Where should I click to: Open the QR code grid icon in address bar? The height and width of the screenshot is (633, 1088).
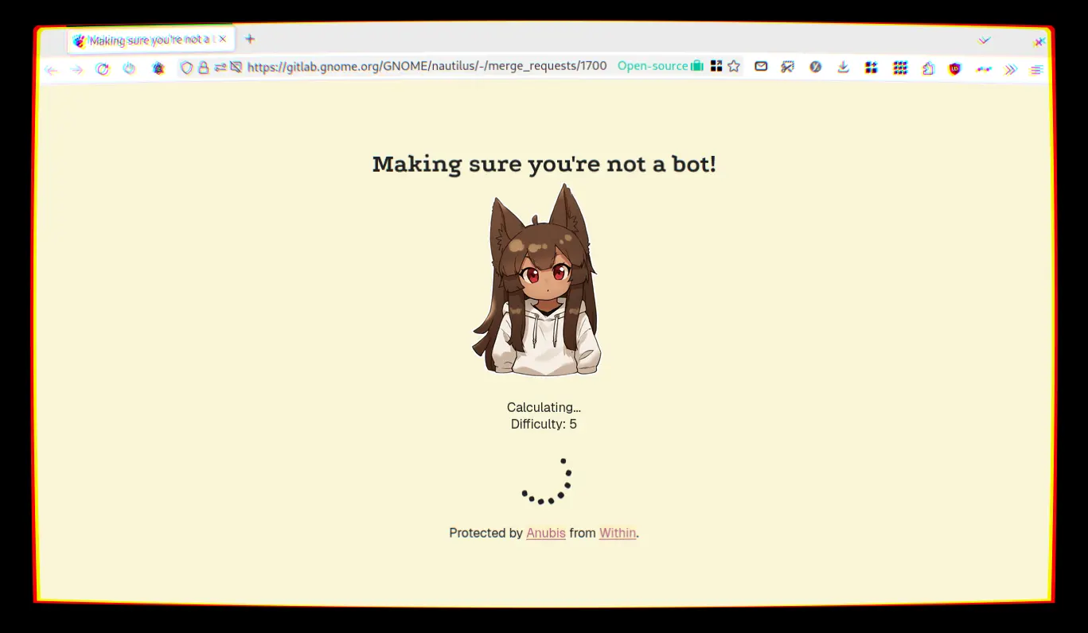pos(716,67)
